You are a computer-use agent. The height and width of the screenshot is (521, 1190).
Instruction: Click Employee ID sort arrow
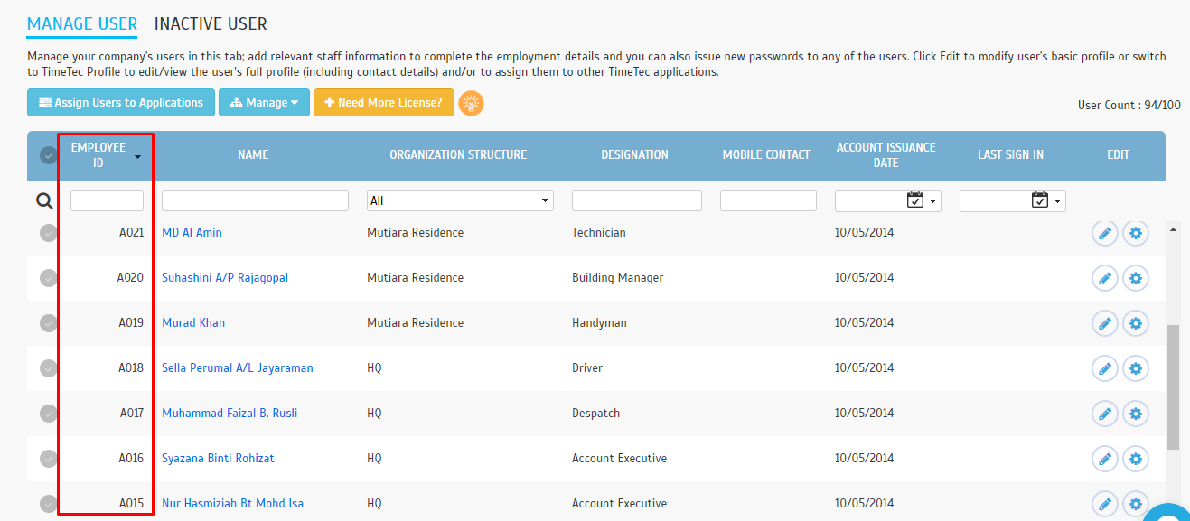click(x=137, y=157)
